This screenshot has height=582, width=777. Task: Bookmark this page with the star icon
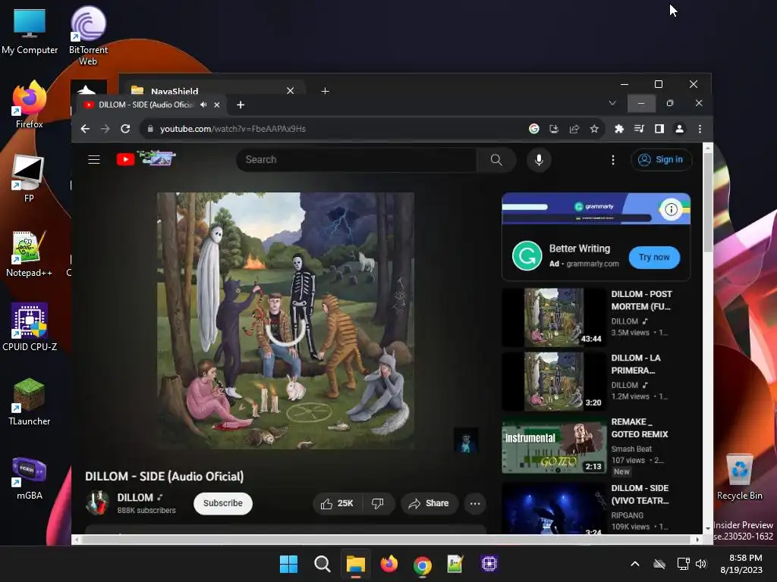point(594,129)
